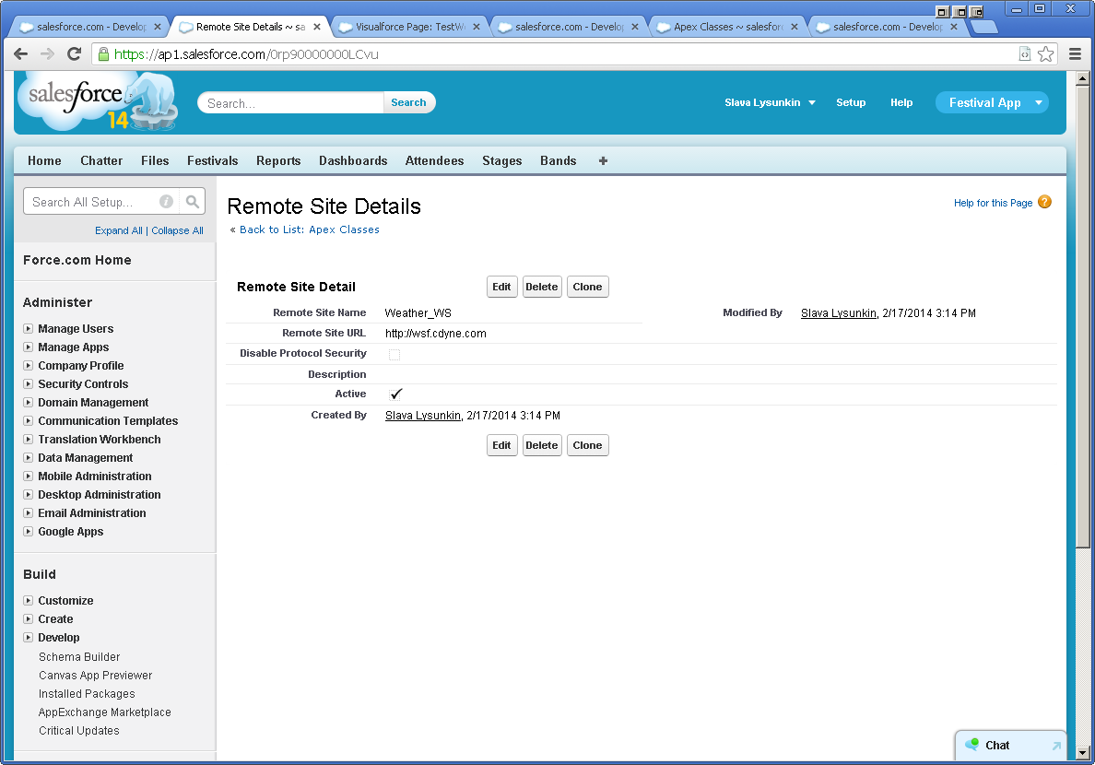Viewport: 1095px width, 765px height.
Task: Collapse the Develop node
Action: pos(28,637)
